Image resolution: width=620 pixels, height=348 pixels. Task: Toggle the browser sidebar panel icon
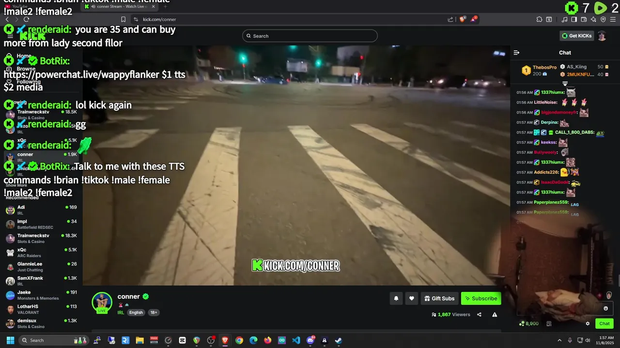574,19
